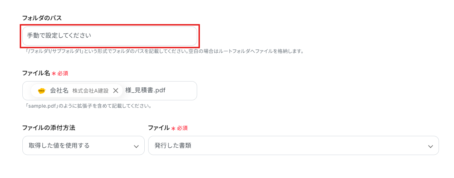Click the ファイルの添付方法 label
454x178 pixels.
(49, 128)
